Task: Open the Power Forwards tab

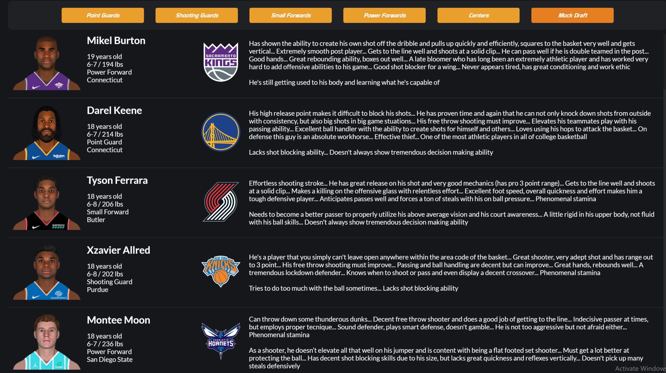Action: [x=384, y=15]
